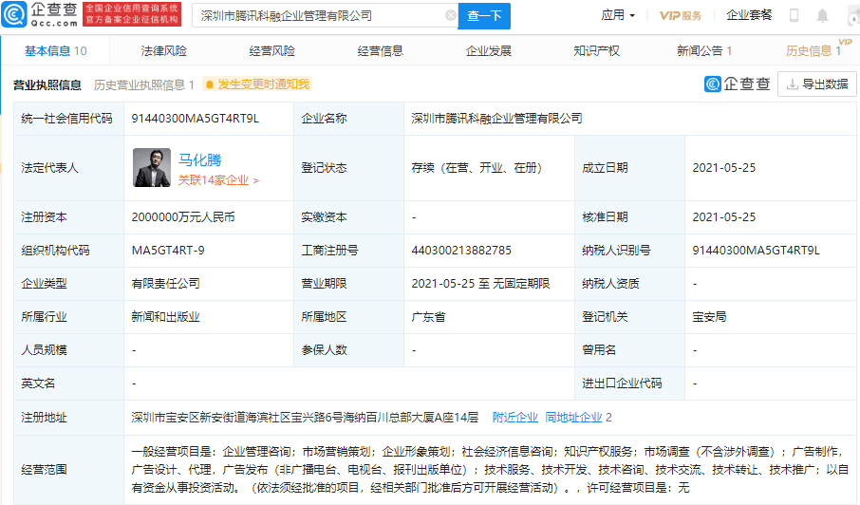Select 登记状态 value 存续（在营、开业、在册）
860x505 pixels.
pos(477,168)
